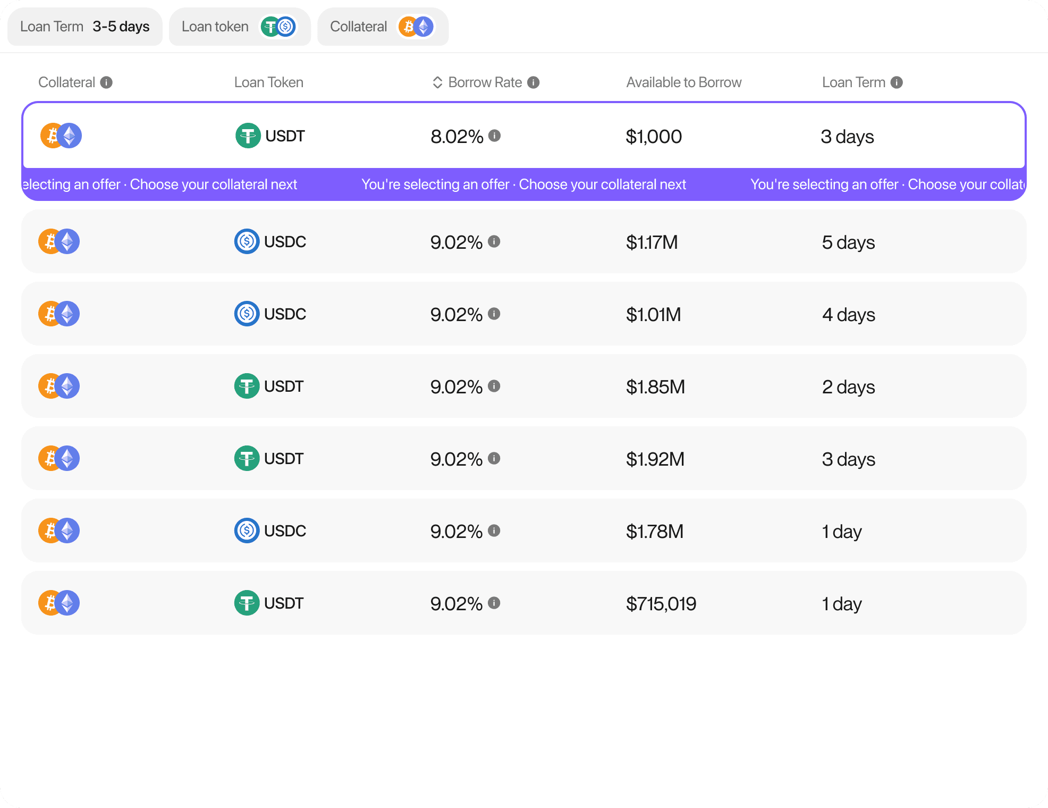Screen dimensions: 1048x808
Task: Click the token icons in Loan token filter
Action: (278, 27)
